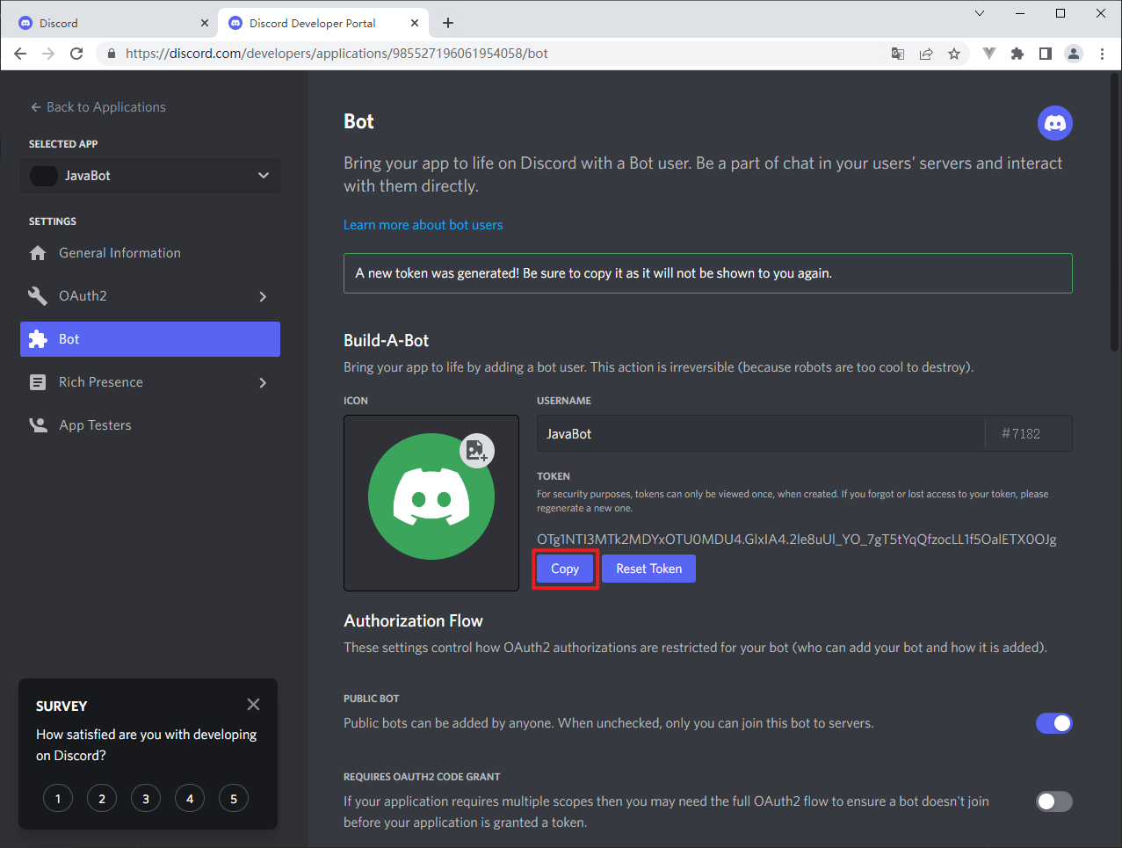1122x848 pixels.
Task: Select survey rating 4
Action: [x=190, y=799]
